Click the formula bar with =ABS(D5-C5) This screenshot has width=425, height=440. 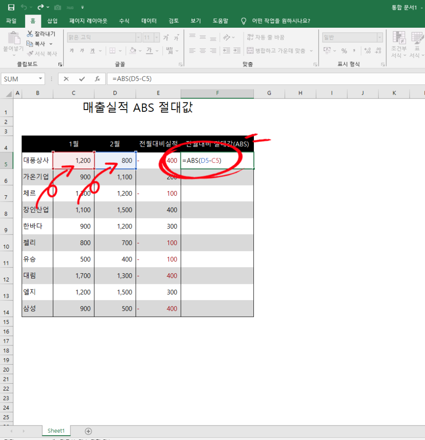pos(266,79)
